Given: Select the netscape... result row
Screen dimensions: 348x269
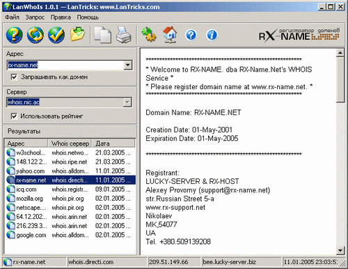Looking at the screenshot, I should (70, 208).
